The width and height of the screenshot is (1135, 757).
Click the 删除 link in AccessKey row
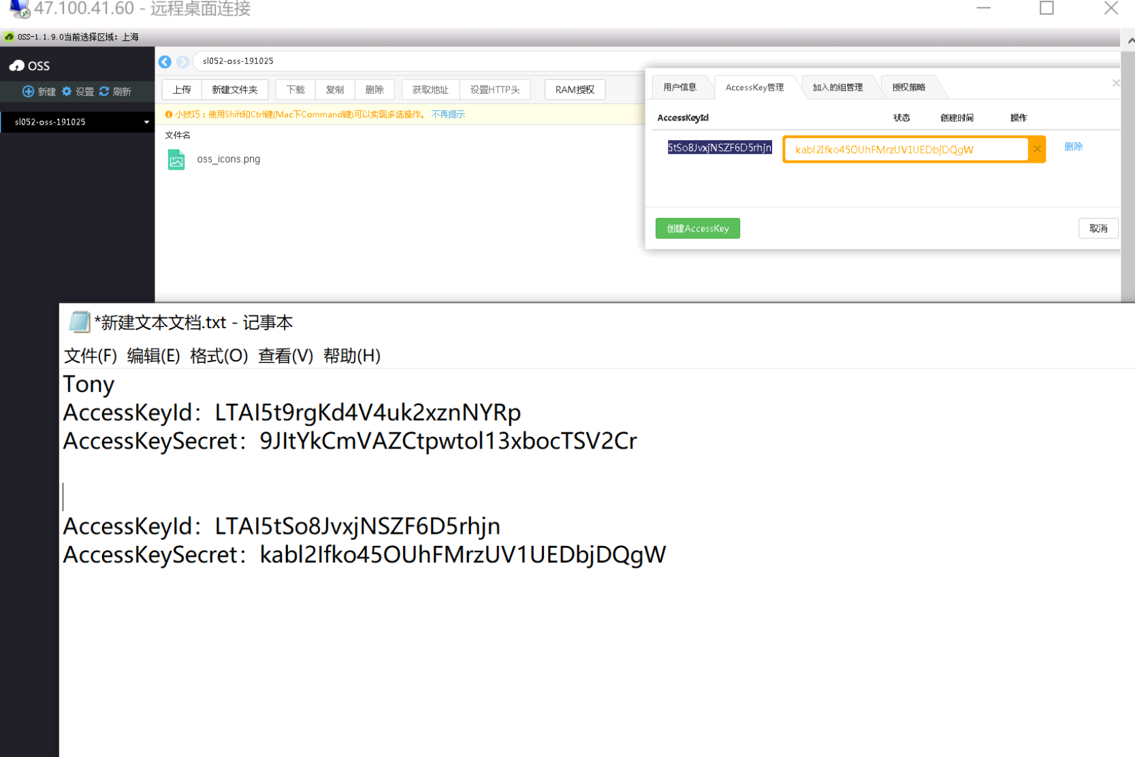pyautogui.click(x=1073, y=146)
